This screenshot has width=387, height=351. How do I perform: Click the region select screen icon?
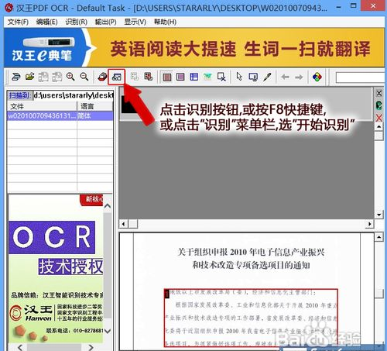pyautogui.click(x=253, y=77)
